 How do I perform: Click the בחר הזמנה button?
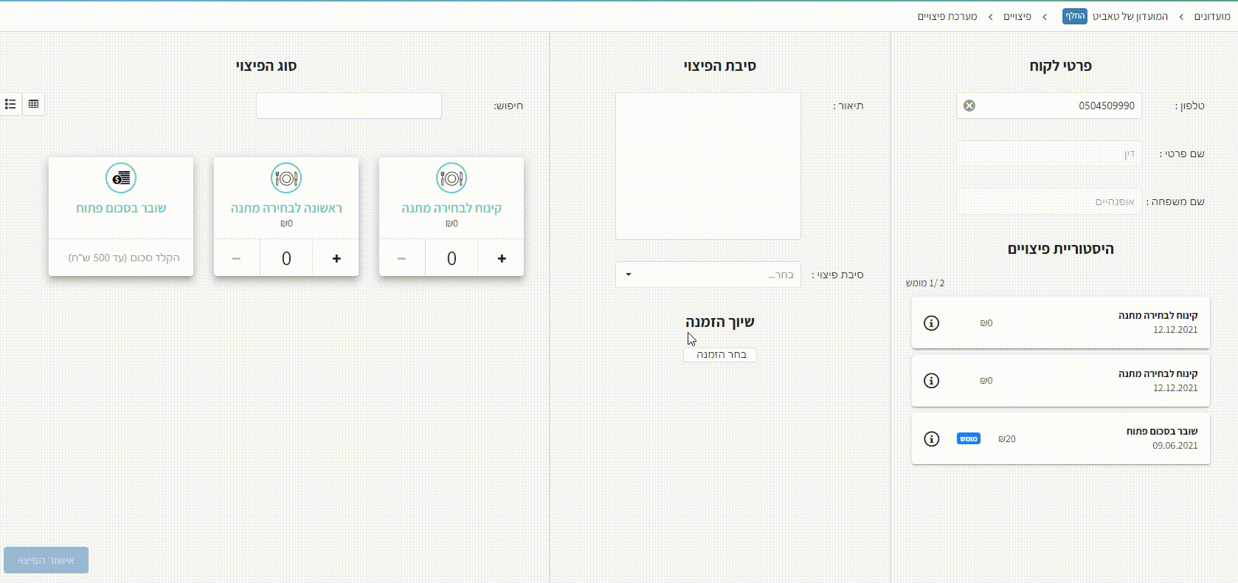click(720, 355)
